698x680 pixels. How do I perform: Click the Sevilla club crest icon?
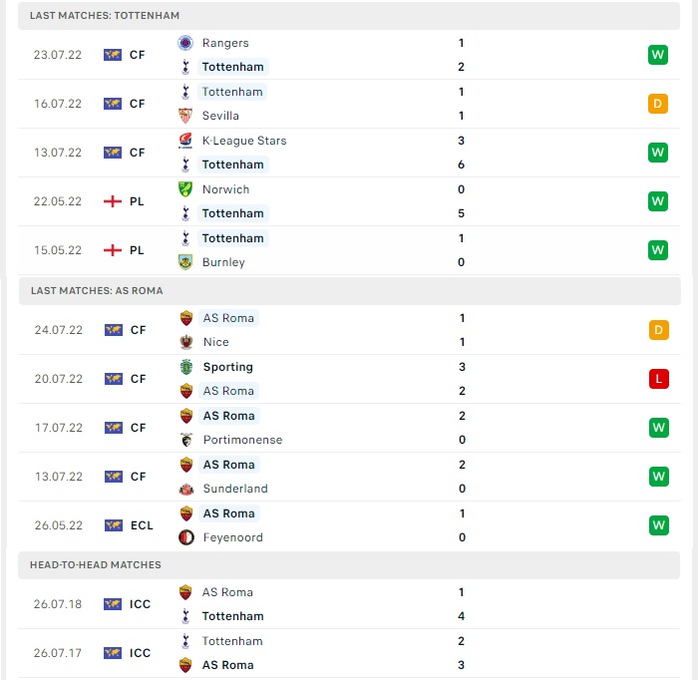point(185,116)
